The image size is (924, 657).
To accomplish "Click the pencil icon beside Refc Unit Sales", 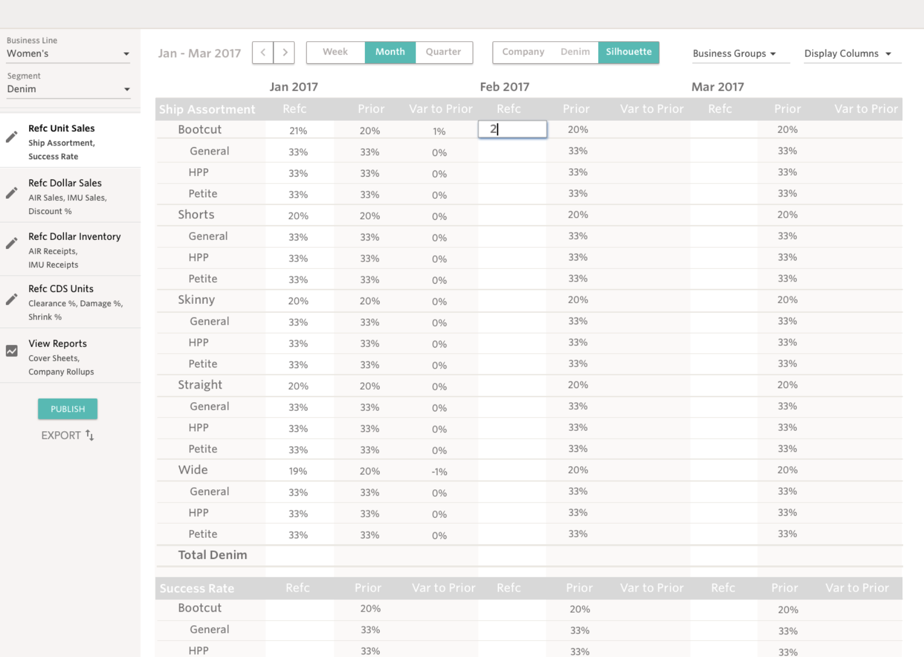I will [12, 137].
